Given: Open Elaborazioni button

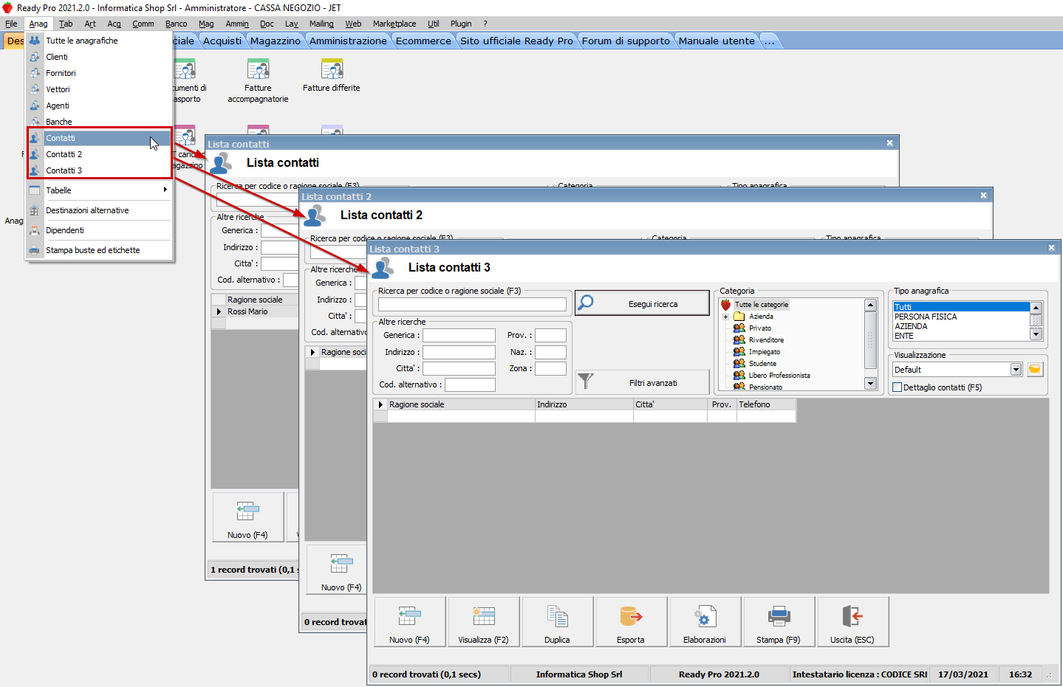Looking at the screenshot, I should 705,622.
